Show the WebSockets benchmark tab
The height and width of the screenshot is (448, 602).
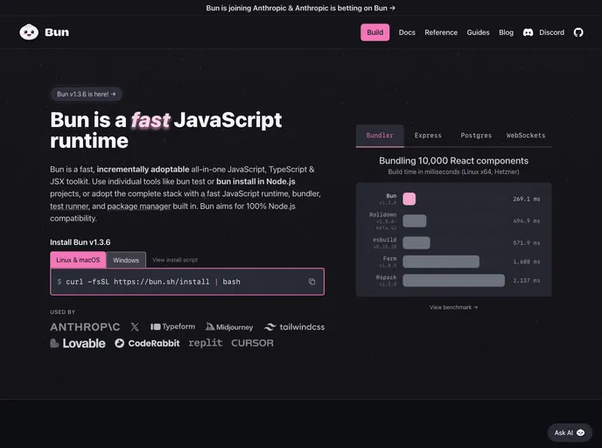pos(526,136)
